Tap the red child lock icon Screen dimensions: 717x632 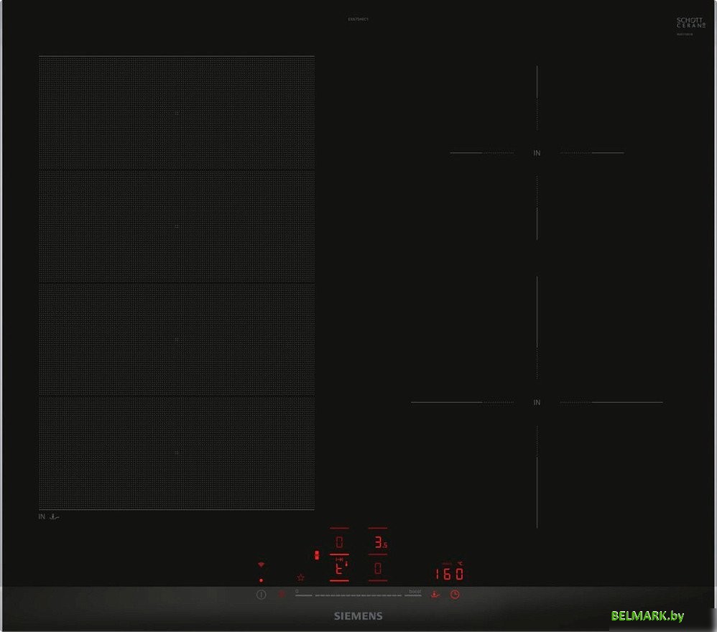(282, 595)
